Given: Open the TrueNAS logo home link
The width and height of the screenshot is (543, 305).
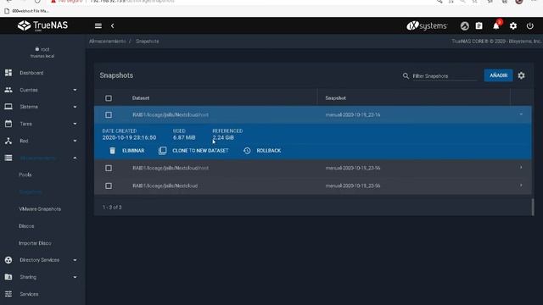Looking at the screenshot, I should click(42, 25).
